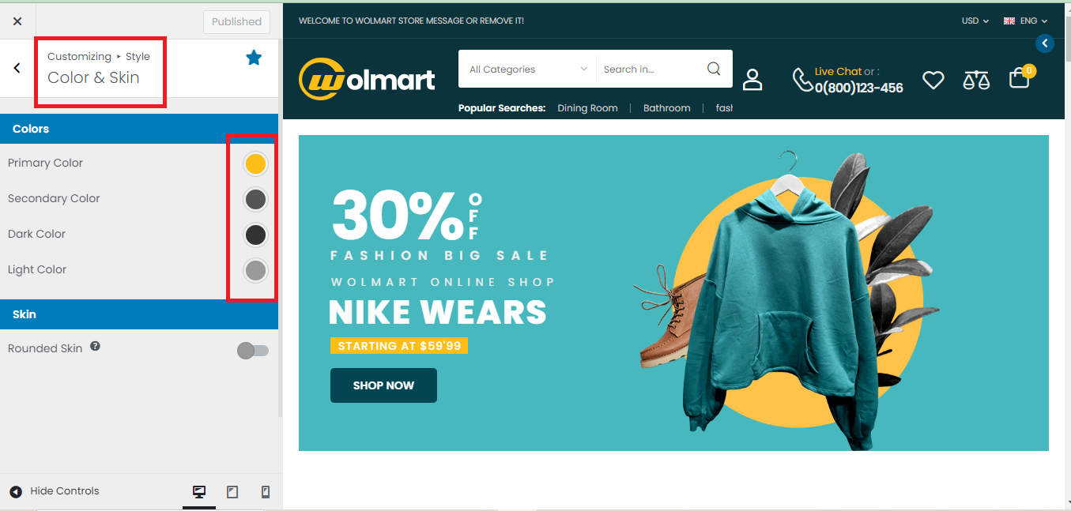The height and width of the screenshot is (511, 1071).
Task: Switch to mobile preview icon
Action: 266,492
